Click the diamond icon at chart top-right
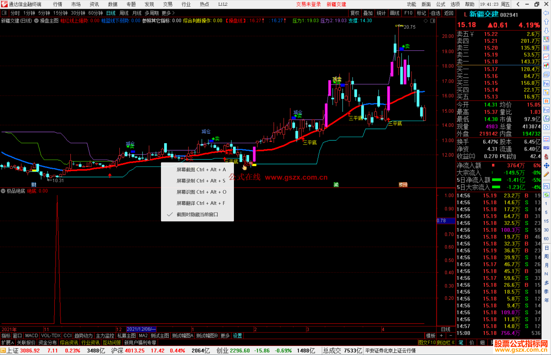Viewport: 551px width, 355px height. click(425, 21)
